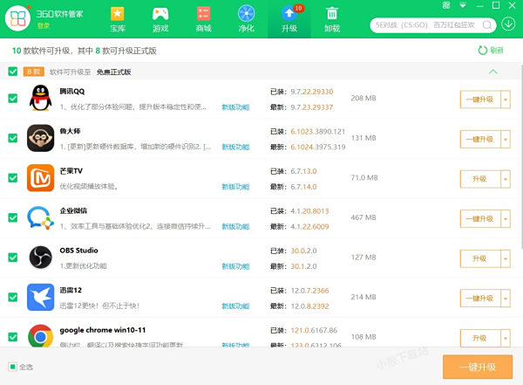
Task: Click the vertical scrollbar of software list
Action: coord(521,157)
